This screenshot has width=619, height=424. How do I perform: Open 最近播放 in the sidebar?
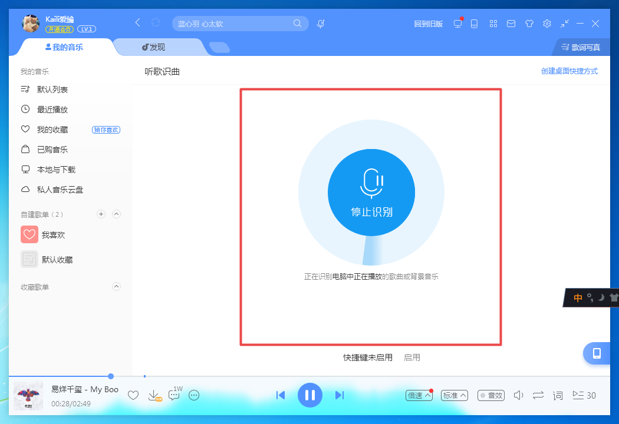pos(52,110)
